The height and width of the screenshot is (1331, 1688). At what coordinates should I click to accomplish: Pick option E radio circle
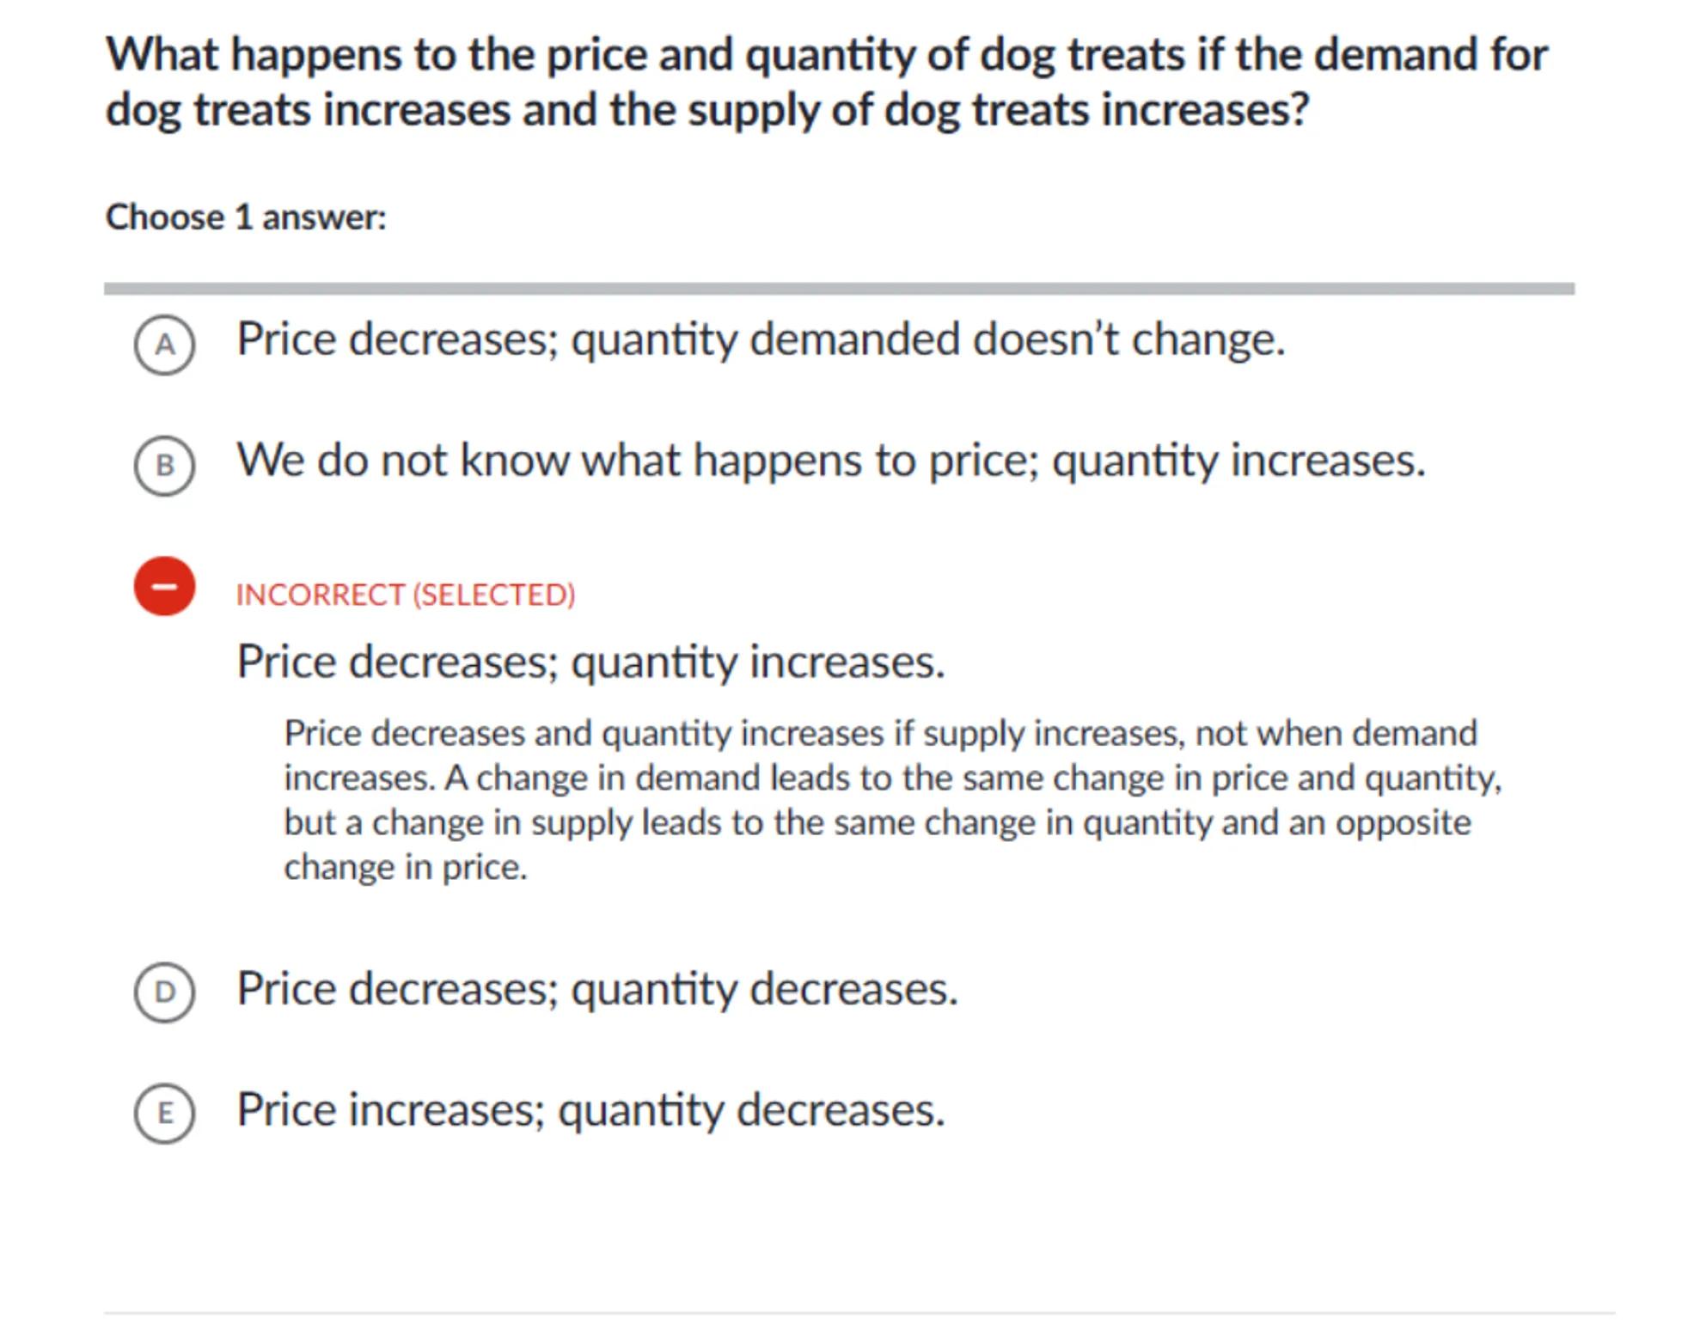pyautogui.click(x=164, y=1113)
